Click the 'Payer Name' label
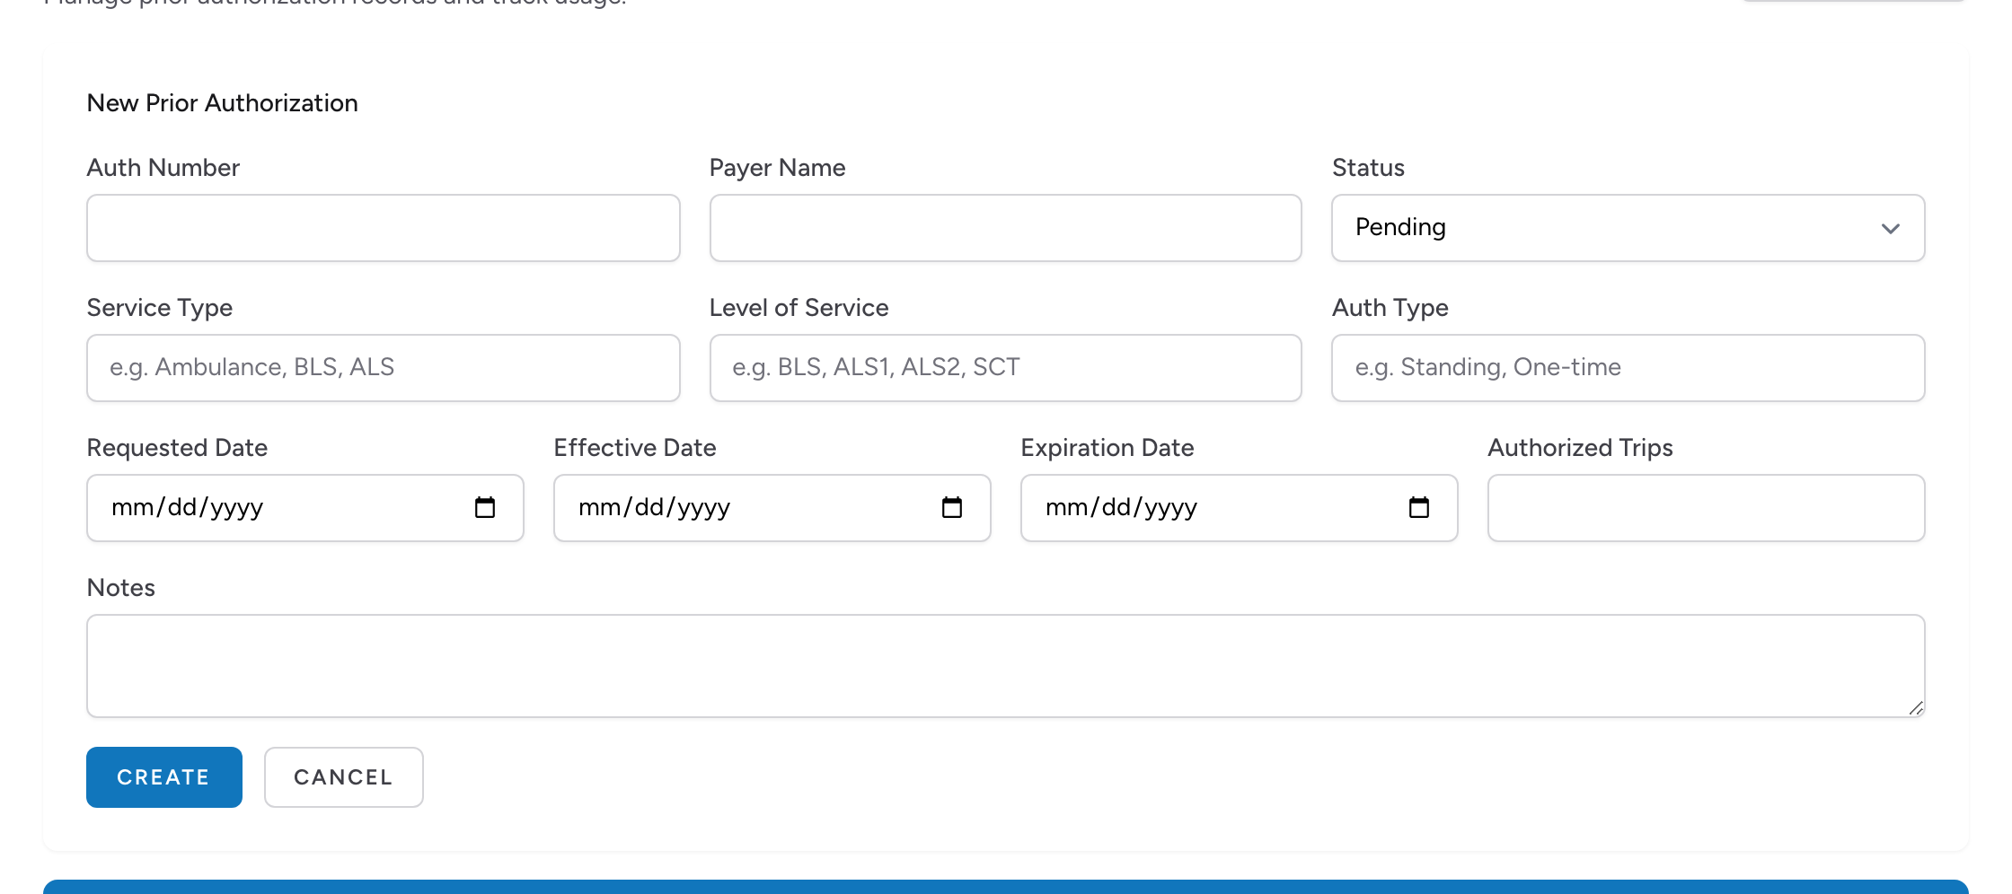Viewport: 2012px width, 894px height. [x=778, y=168]
